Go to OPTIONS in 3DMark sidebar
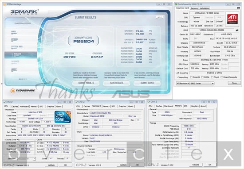The height and width of the screenshot is (169, 244). (14, 39)
